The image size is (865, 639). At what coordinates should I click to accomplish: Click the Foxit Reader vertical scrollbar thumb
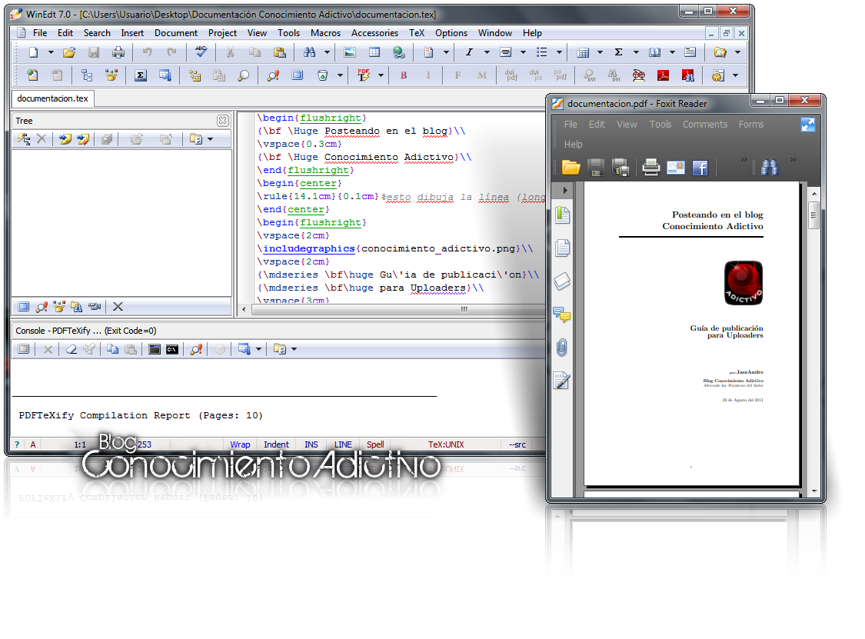click(x=813, y=216)
